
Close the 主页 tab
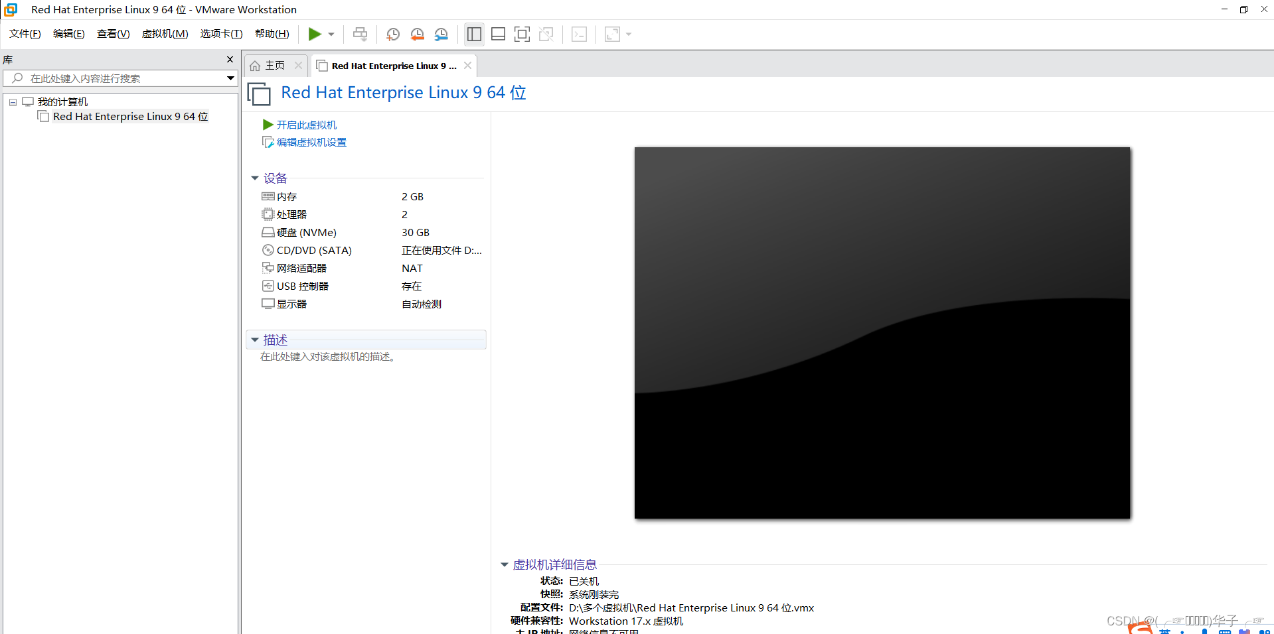[x=298, y=65]
